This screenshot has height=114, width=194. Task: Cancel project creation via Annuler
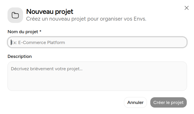click(x=135, y=102)
